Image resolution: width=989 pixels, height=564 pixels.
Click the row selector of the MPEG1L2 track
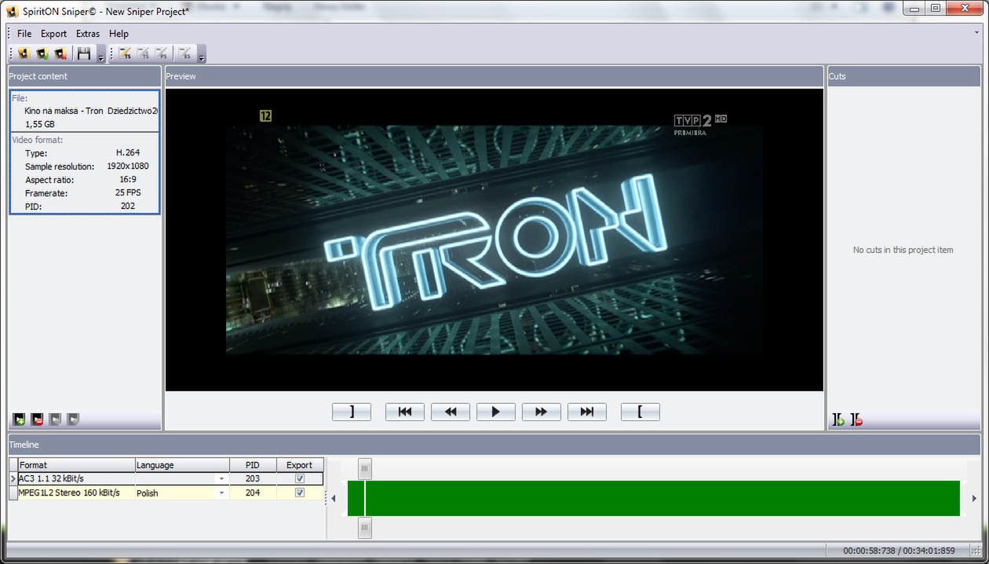[x=13, y=493]
